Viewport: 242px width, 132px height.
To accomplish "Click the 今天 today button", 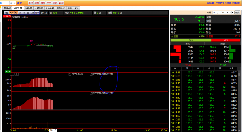I will 237,13.
